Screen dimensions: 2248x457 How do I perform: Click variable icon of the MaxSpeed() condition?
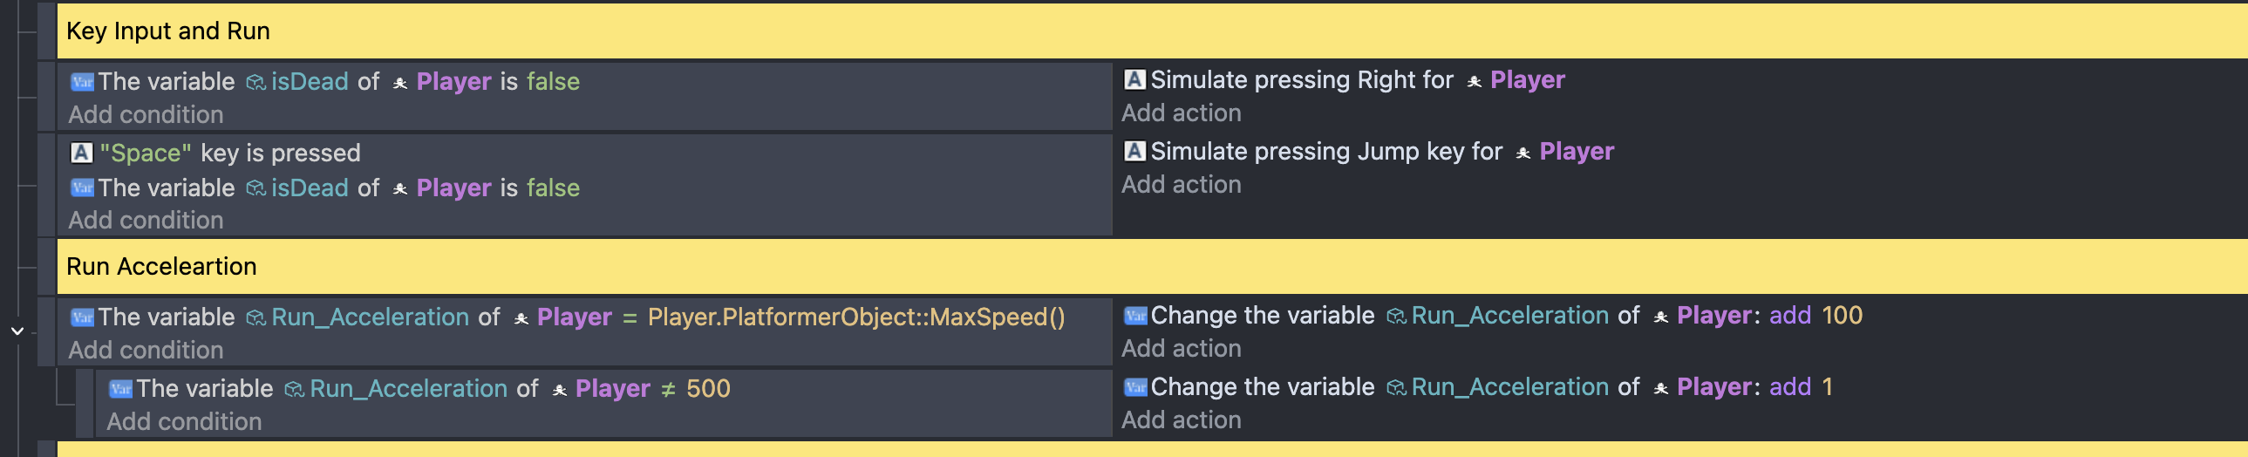[82, 317]
